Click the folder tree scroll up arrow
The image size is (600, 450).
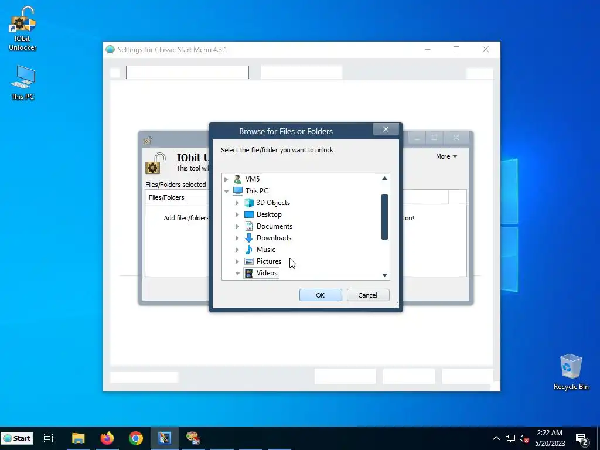(x=384, y=179)
